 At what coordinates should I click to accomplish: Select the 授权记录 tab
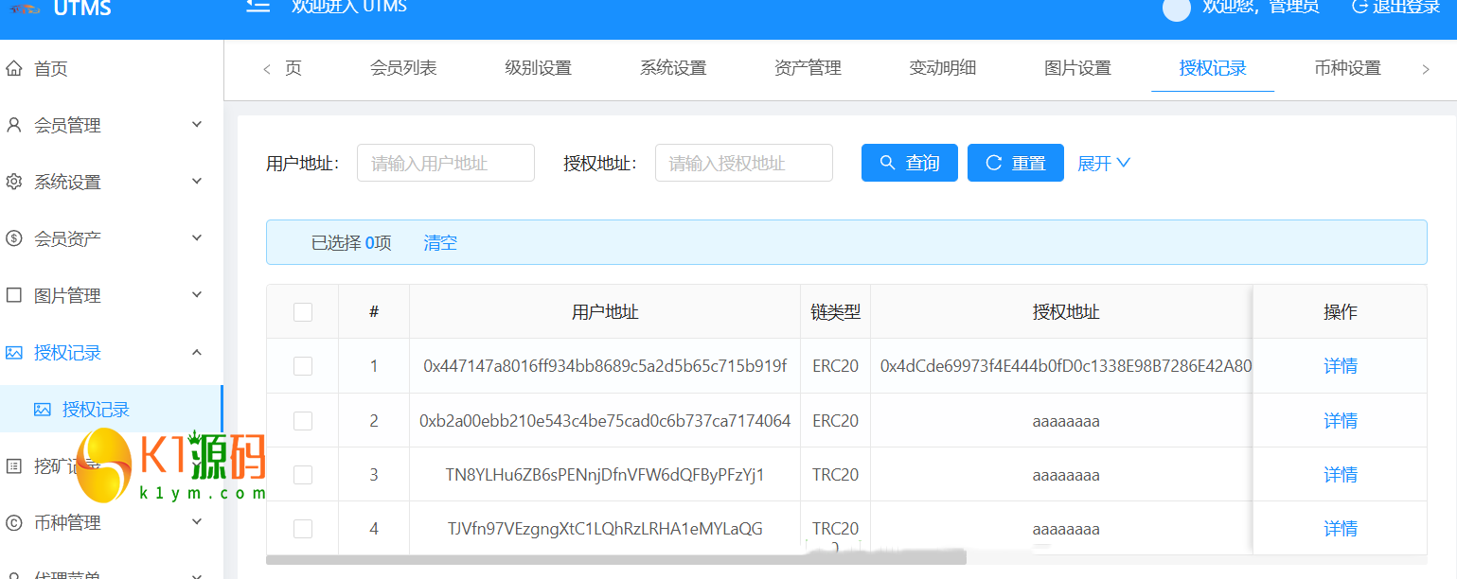tap(1213, 68)
